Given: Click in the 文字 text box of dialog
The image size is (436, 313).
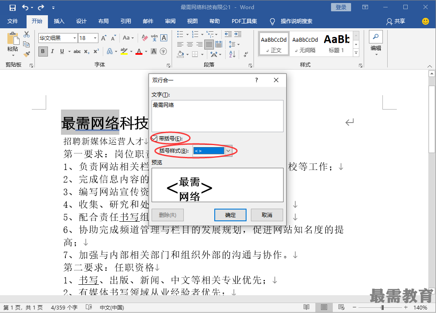Looking at the screenshot, I should [x=217, y=116].
